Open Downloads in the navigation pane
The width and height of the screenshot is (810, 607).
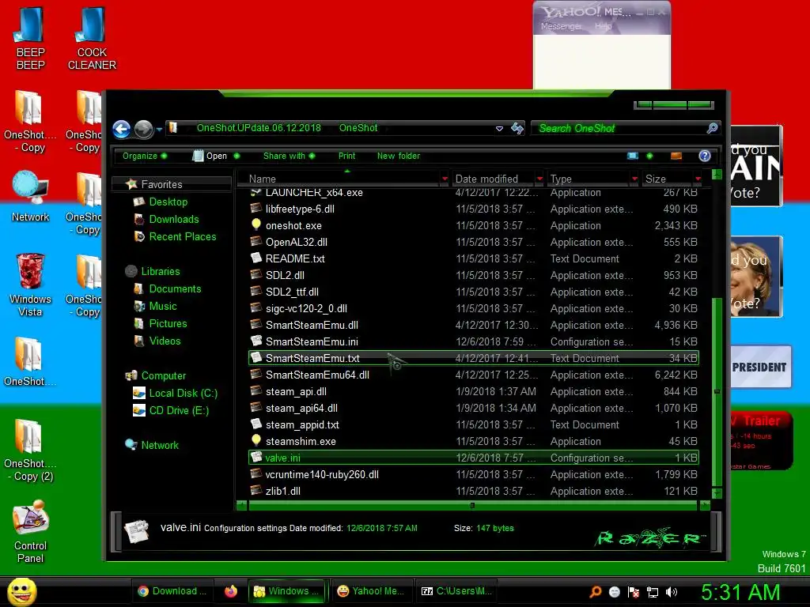[173, 220]
